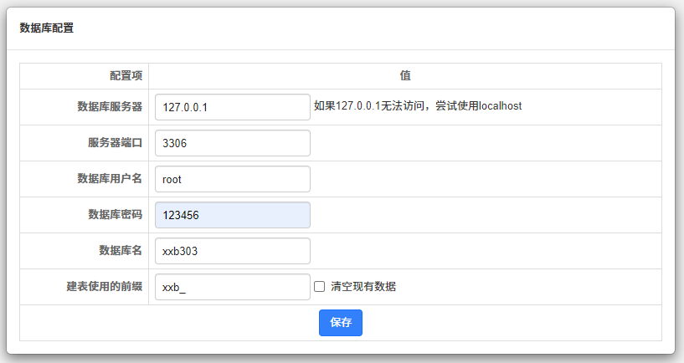Click the 数据库名 row label
The image size is (684, 363).
click(121, 251)
